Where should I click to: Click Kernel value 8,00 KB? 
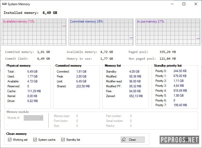click(32, 96)
